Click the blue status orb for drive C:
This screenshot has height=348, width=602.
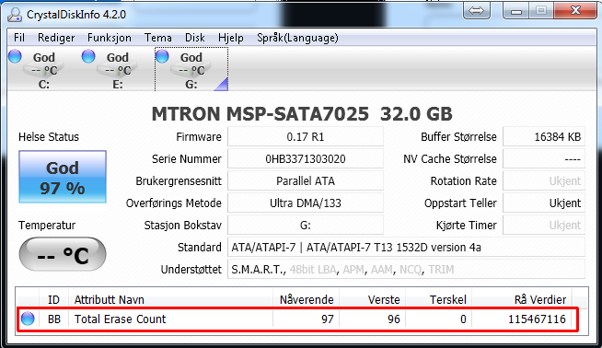pyautogui.click(x=15, y=56)
